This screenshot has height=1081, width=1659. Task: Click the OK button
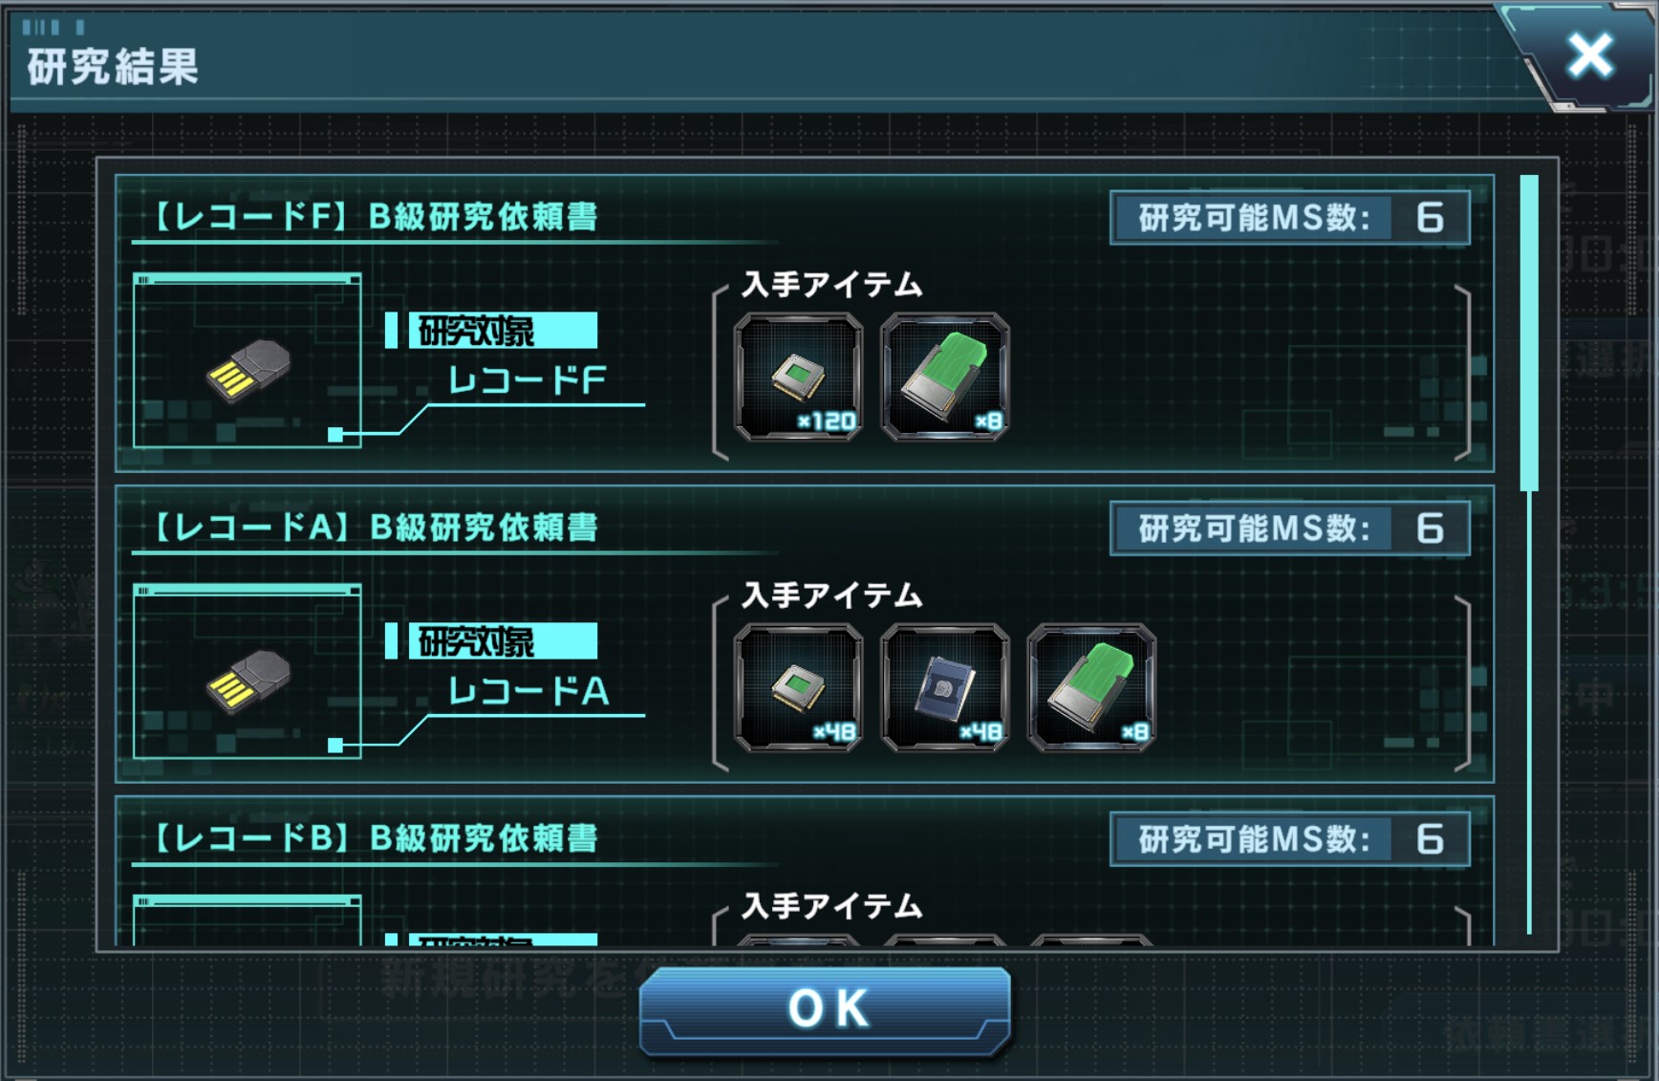pyautogui.click(x=825, y=1009)
